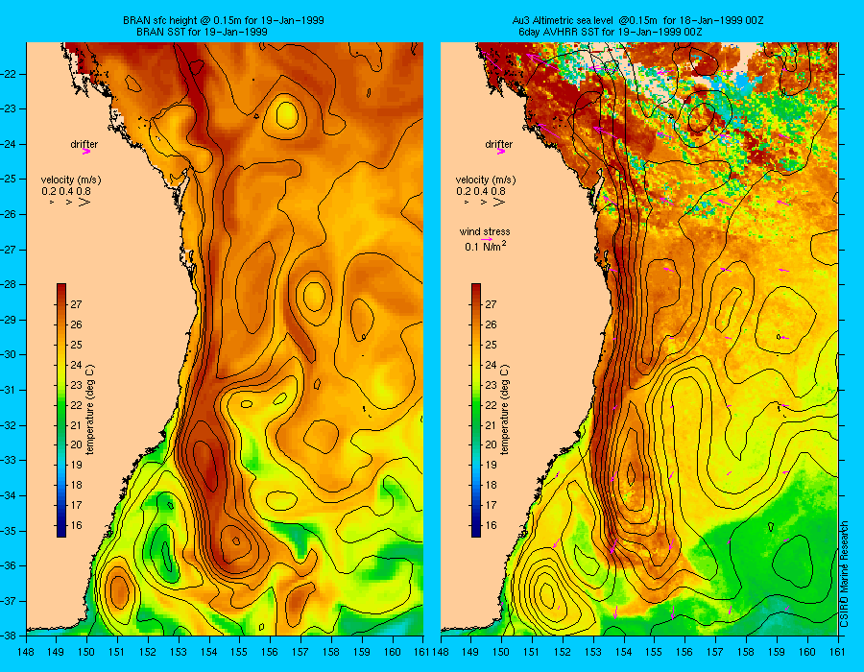The width and height of the screenshot is (864, 672).
Task: Click longitude label '150' under BRAN panel
Action: point(86,653)
